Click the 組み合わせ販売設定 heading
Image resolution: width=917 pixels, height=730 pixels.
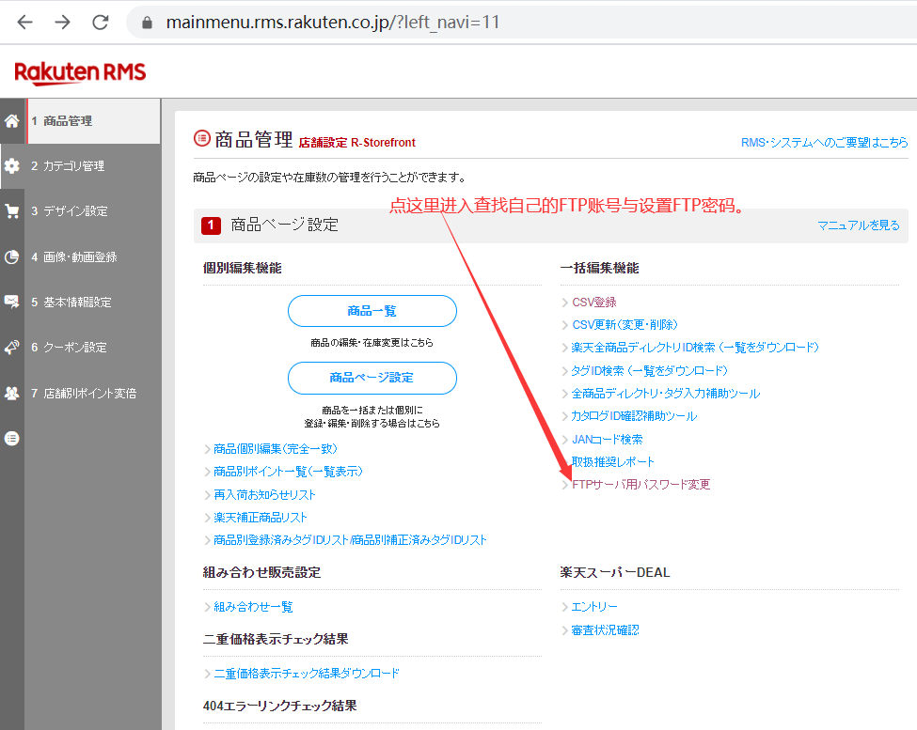tap(262, 573)
